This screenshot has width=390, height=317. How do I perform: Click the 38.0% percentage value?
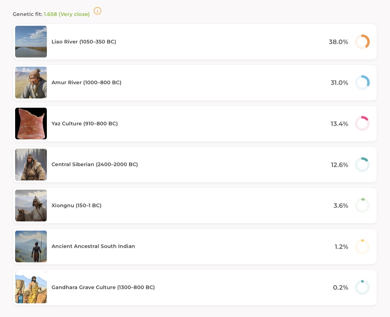pyautogui.click(x=338, y=42)
